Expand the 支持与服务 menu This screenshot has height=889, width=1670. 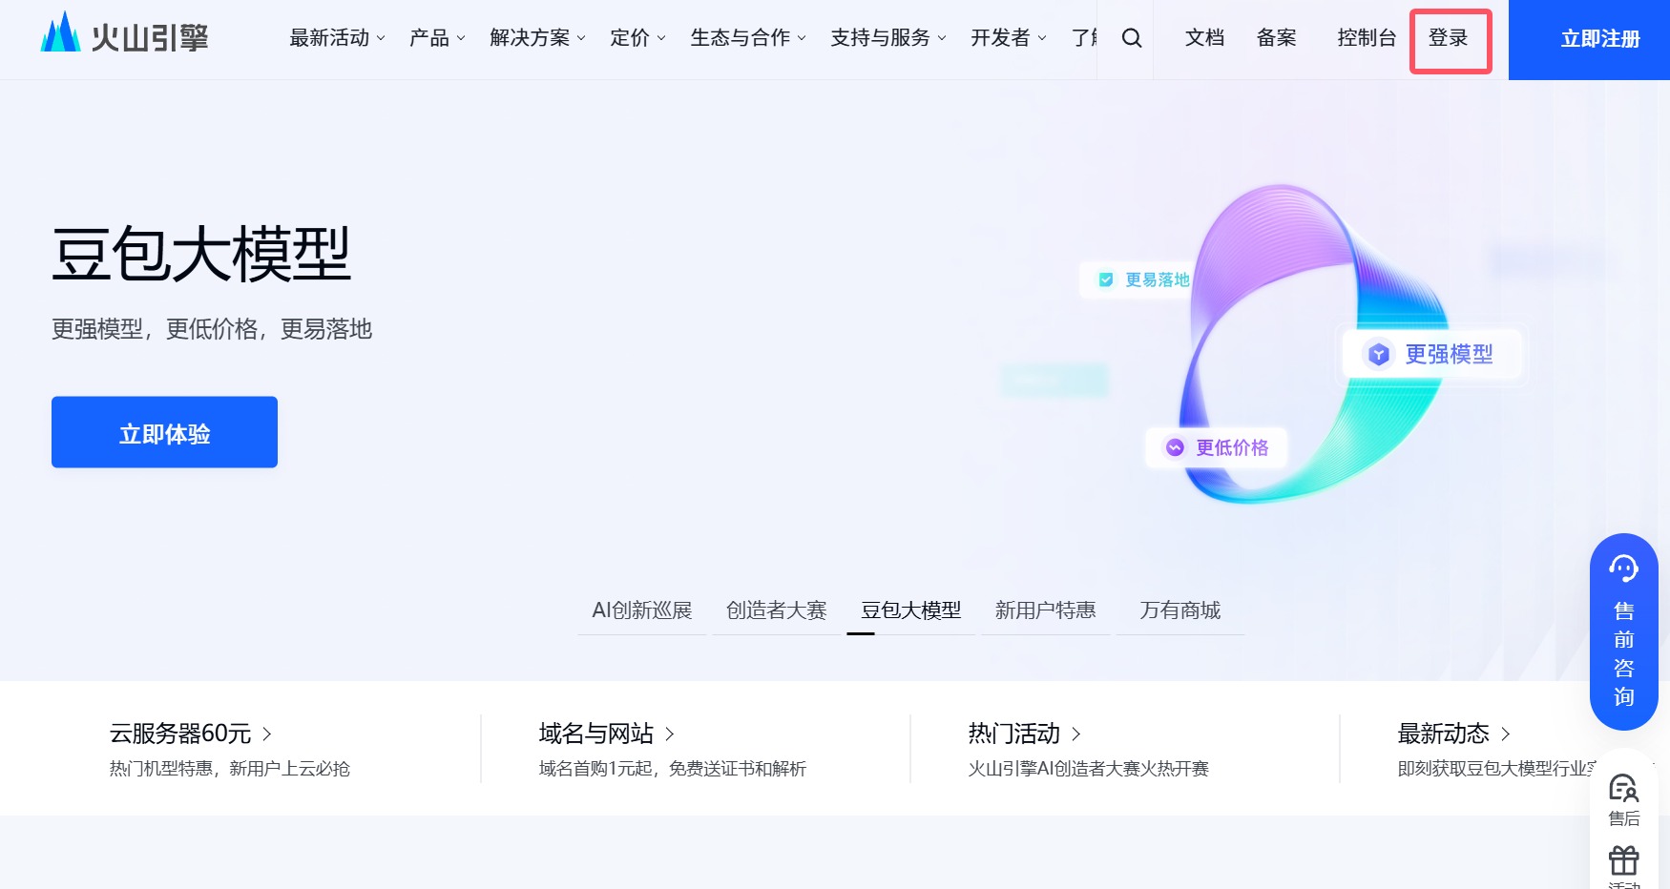(888, 38)
